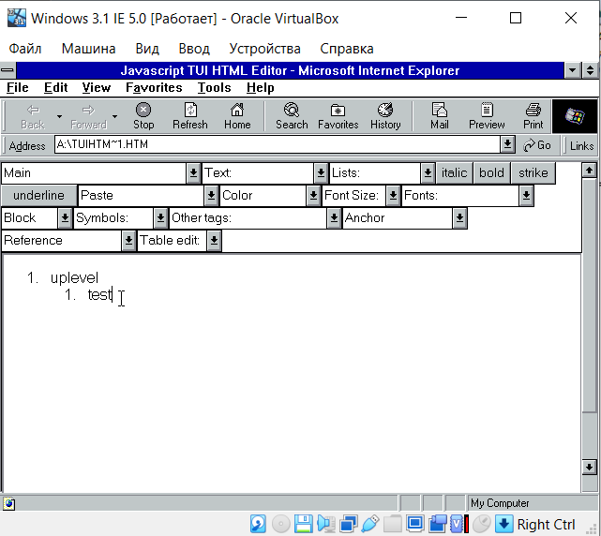
Task: Click the "test" nested list item
Action: click(x=99, y=294)
